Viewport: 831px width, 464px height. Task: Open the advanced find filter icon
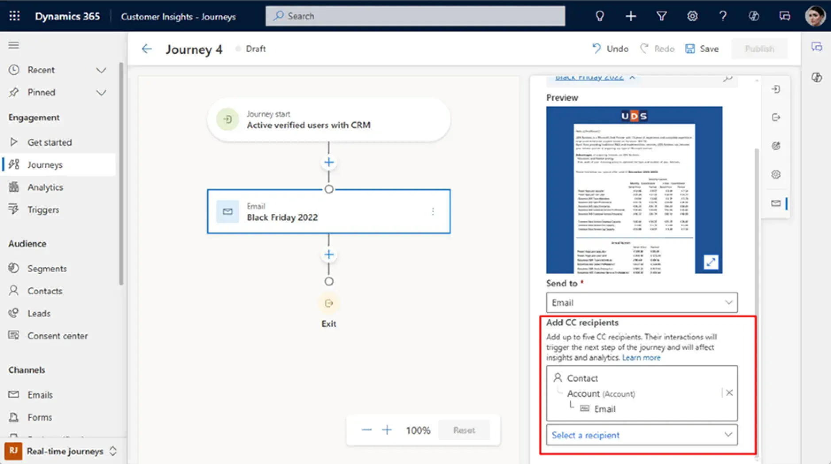(662, 16)
